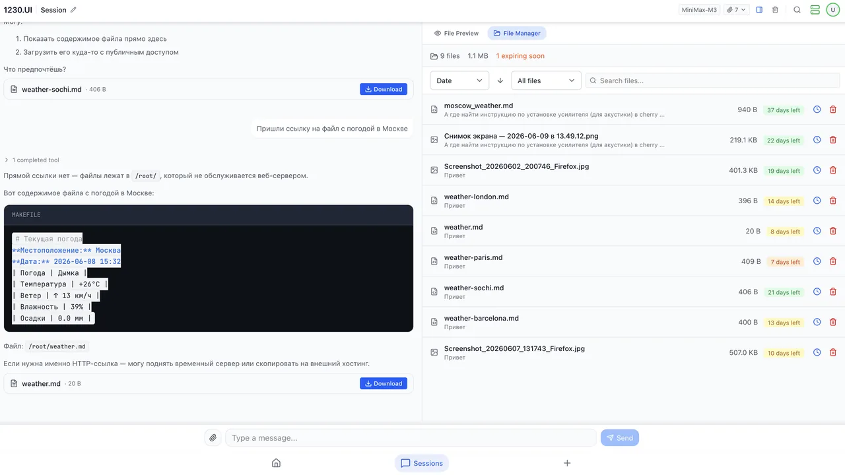Image resolution: width=845 pixels, height=475 pixels.
Task: Delete the Снимок экрана png file
Action: pyautogui.click(x=832, y=140)
